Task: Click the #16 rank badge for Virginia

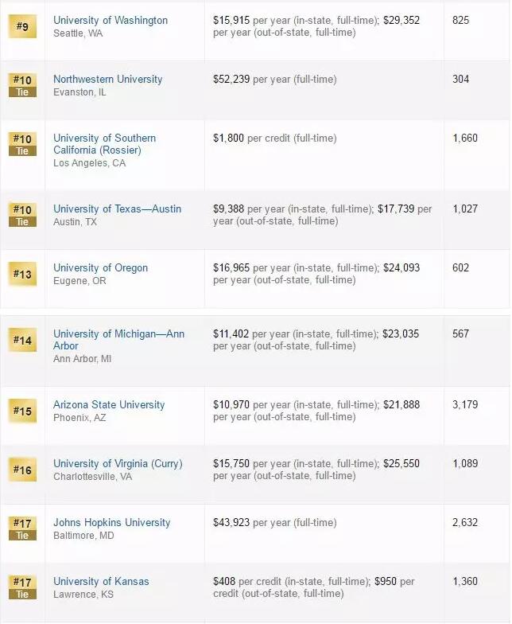Action: click(22, 470)
